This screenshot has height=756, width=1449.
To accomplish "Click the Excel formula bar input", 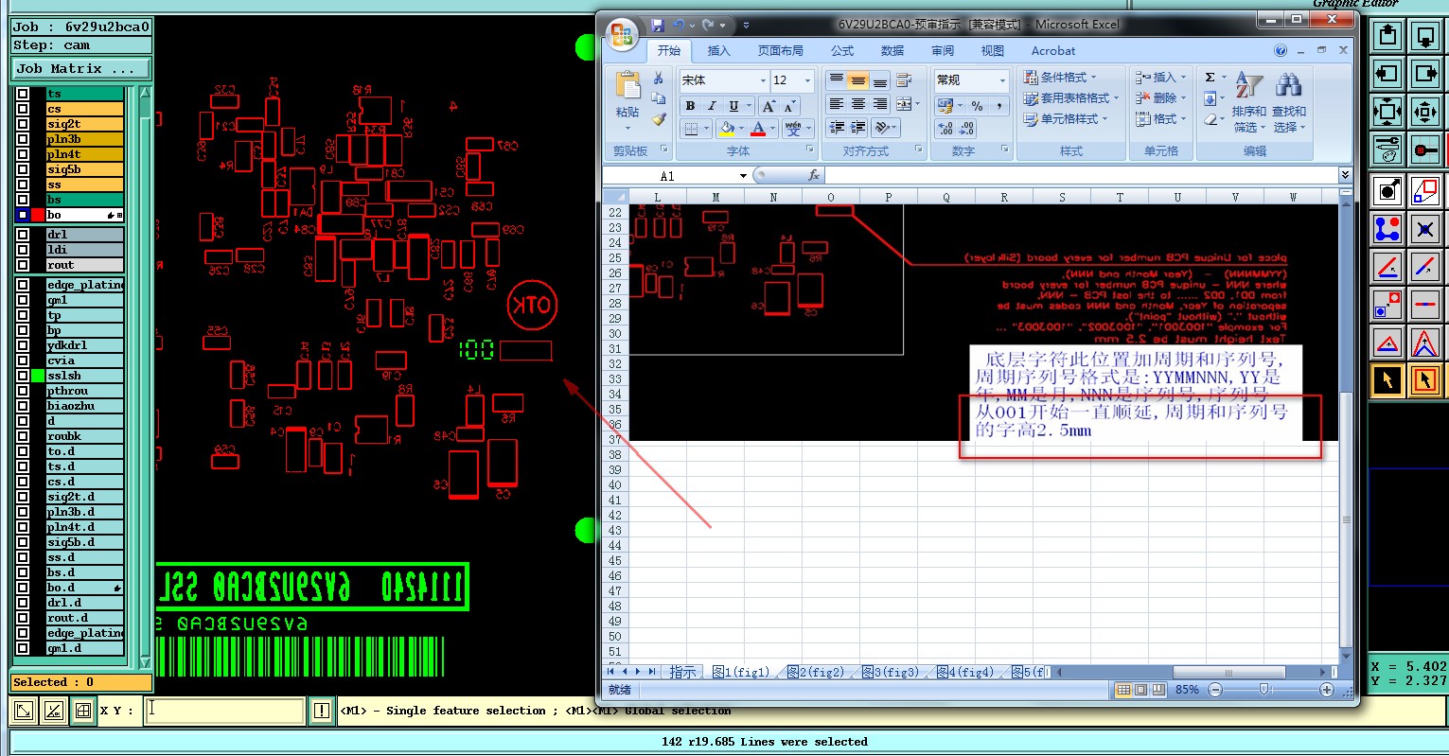I will (x=1081, y=176).
